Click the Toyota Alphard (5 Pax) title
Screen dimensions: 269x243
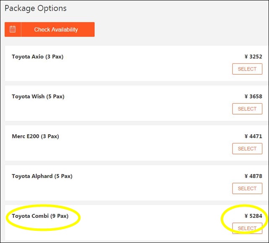pyautogui.click(x=42, y=176)
